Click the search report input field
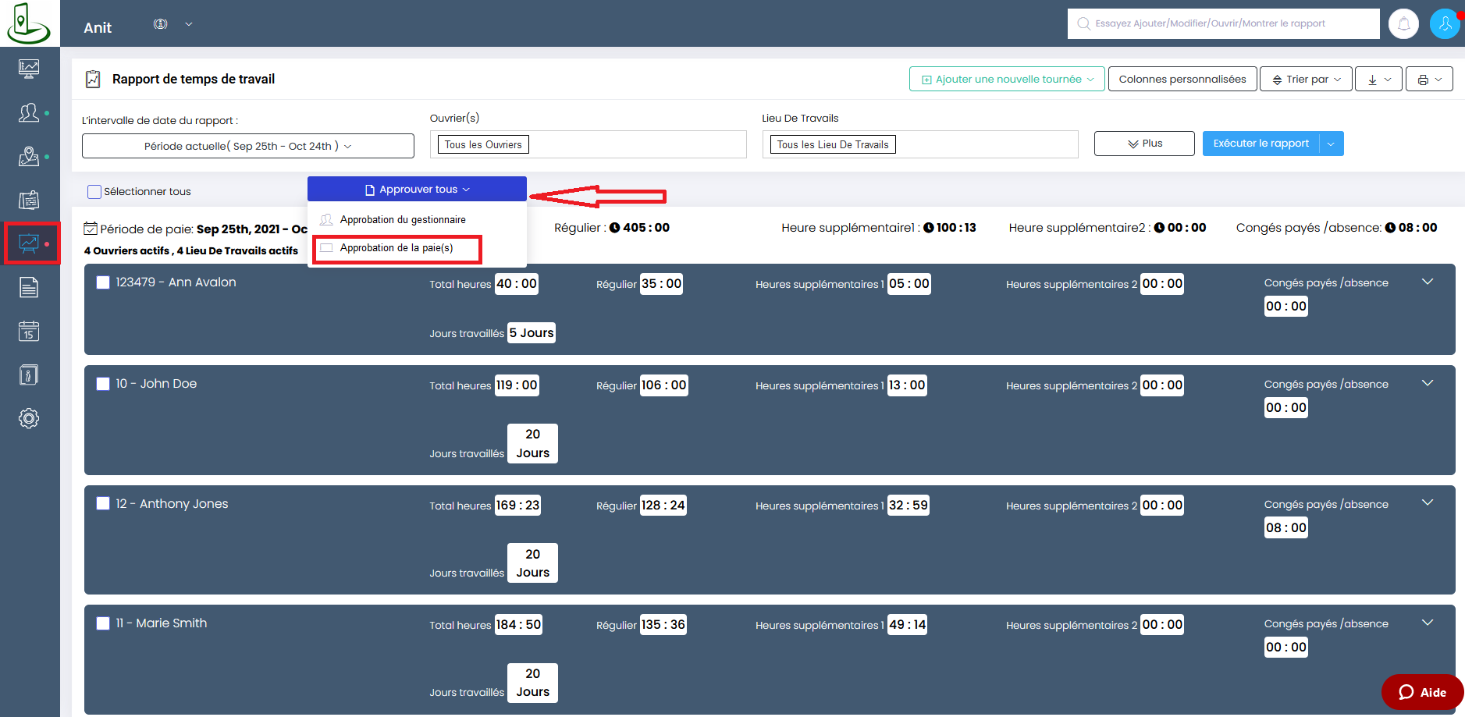The width and height of the screenshot is (1465, 717). (1223, 23)
